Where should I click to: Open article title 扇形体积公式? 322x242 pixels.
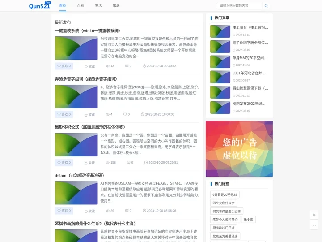point(90,127)
